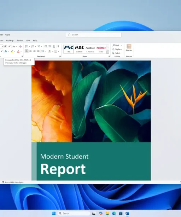Open File Explorer from the taskbar
The height and width of the screenshot is (217, 181).
107,213
